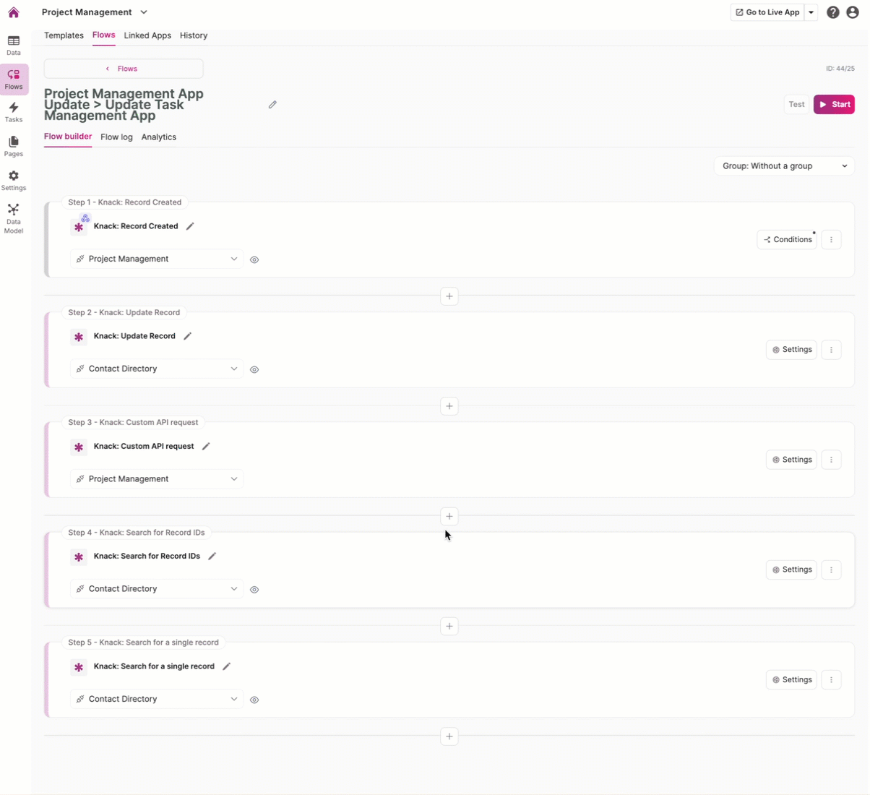Toggle eye icon on Step 2 Contact Directory
The height and width of the screenshot is (795, 870).
click(x=254, y=369)
